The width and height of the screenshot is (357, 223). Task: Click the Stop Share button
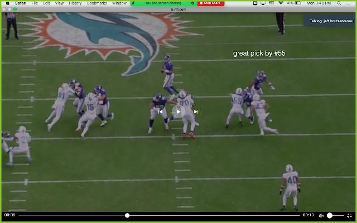coord(211,3)
